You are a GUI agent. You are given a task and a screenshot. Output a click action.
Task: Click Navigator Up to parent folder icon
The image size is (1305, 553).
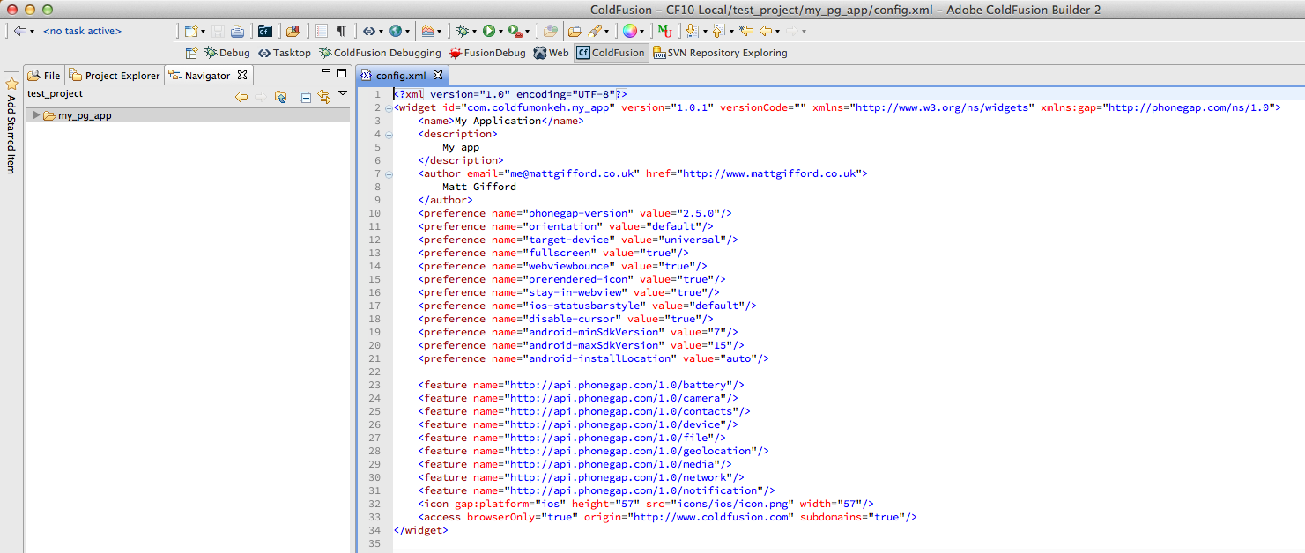point(280,97)
